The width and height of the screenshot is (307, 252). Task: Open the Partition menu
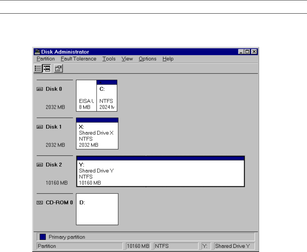[x=45, y=59]
